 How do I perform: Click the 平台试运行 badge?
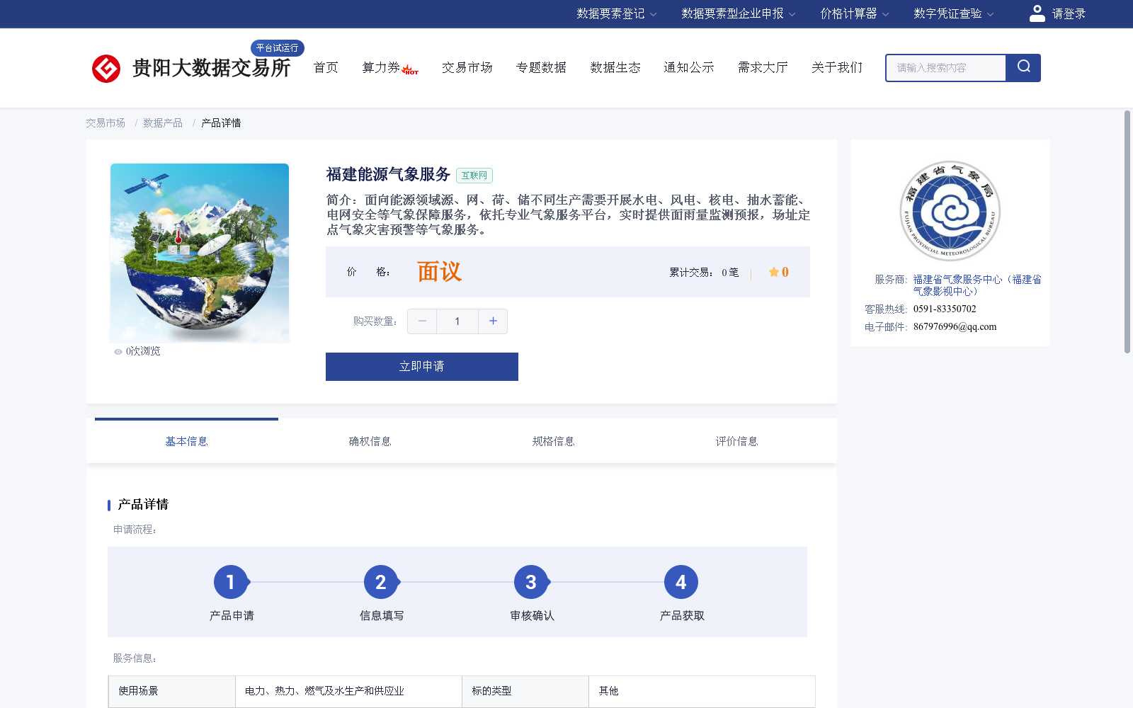278,48
